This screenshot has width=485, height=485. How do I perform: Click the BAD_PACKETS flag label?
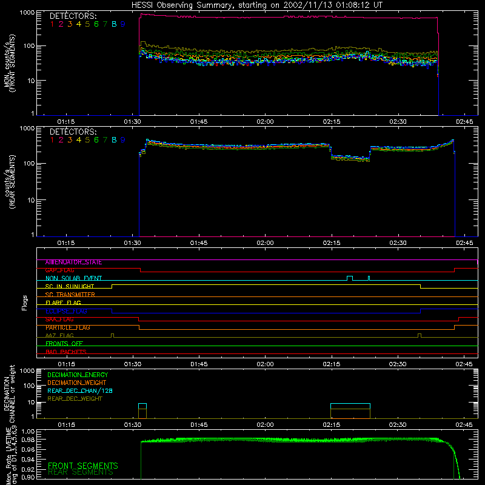[x=66, y=352]
